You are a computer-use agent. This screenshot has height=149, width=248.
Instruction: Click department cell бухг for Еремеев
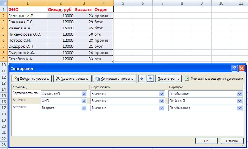pyautogui.click(x=103, y=22)
